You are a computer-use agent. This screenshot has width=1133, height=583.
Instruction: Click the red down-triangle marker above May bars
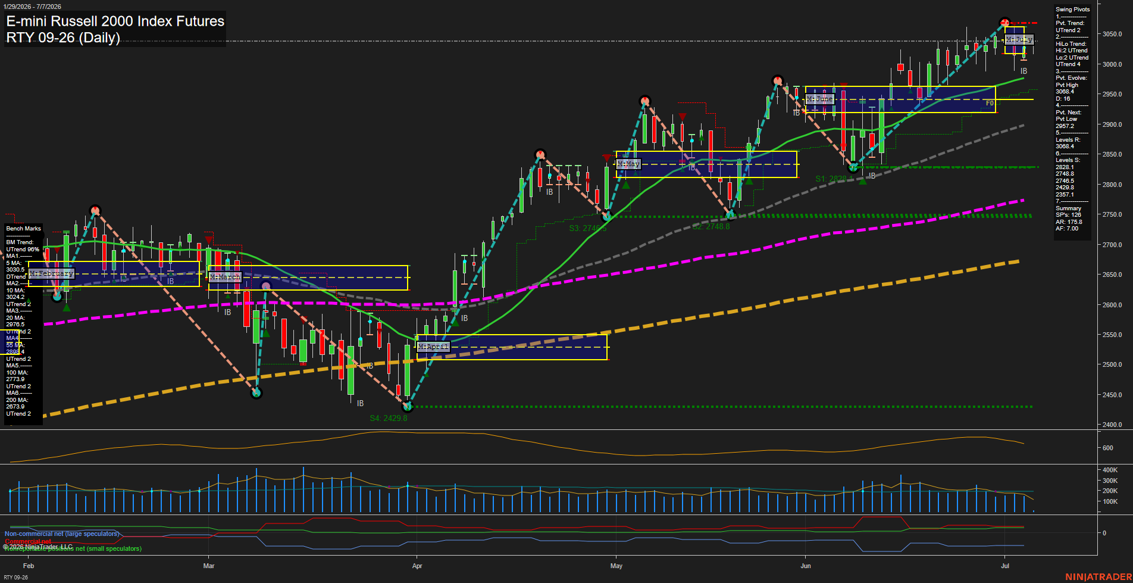(x=682, y=117)
